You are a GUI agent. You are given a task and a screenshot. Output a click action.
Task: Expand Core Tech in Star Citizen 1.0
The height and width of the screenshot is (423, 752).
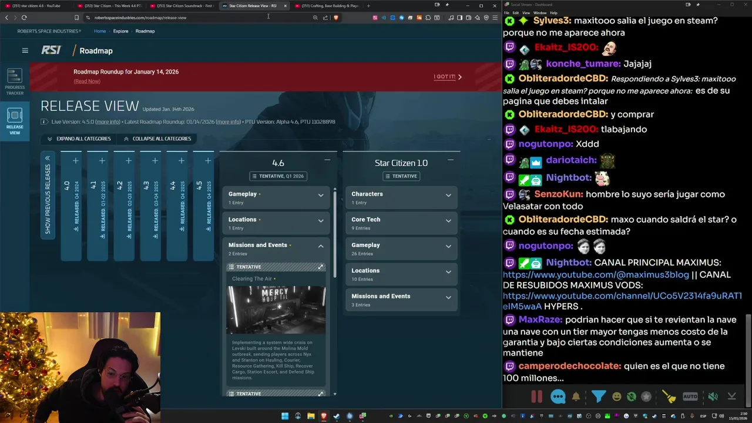[x=401, y=223]
